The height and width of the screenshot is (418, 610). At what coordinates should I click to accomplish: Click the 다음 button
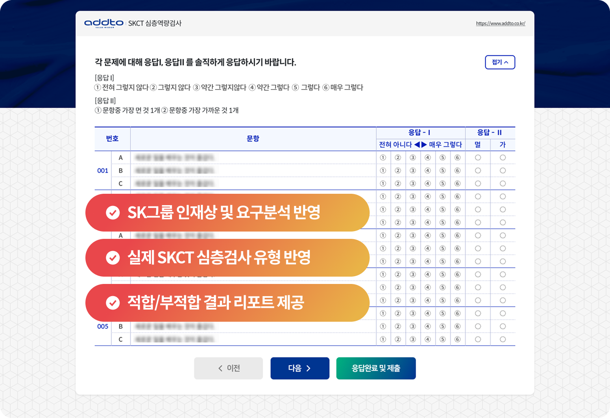[x=300, y=368]
